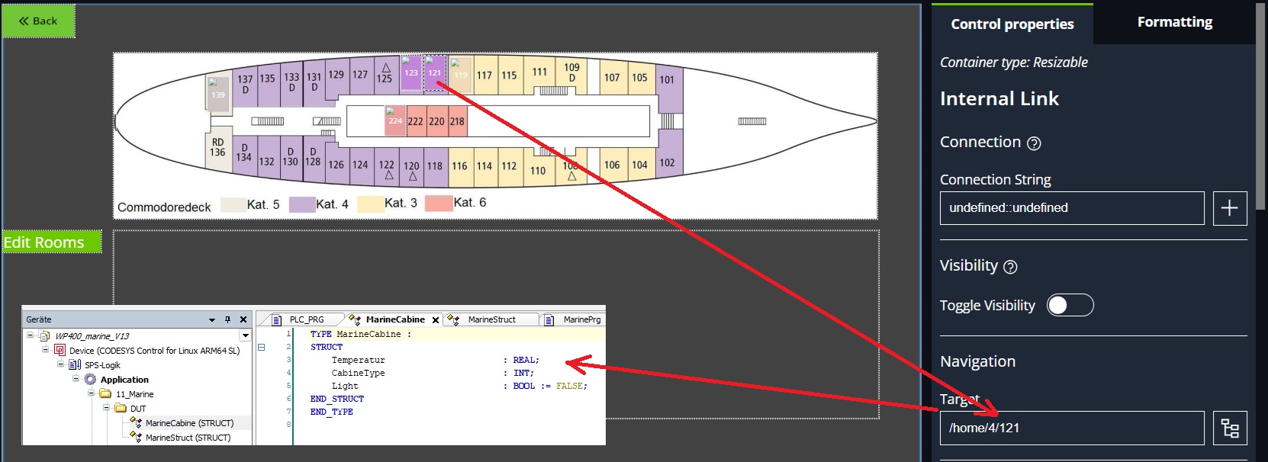This screenshot has width=1268, height=462.
Task: Select MarineStruct (STRUCT) in device tree
Action: (188, 438)
